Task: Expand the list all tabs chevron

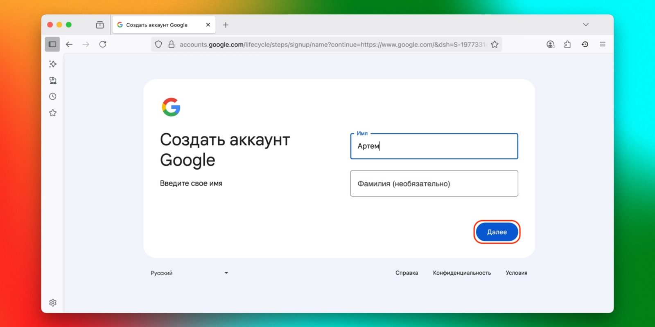Action: click(586, 25)
